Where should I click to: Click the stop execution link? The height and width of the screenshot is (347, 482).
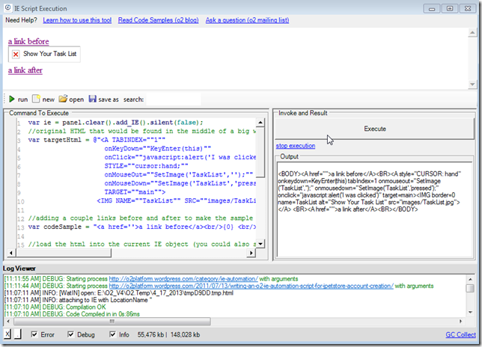[x=296, y=146]
